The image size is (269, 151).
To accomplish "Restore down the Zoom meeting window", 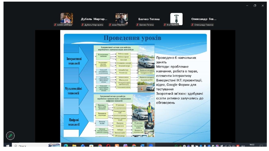I will (255, 6).
